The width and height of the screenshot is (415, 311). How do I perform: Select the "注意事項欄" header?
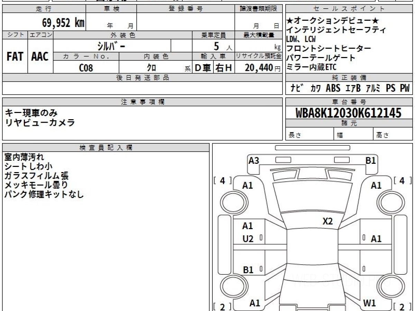click(x=142, y=102)
